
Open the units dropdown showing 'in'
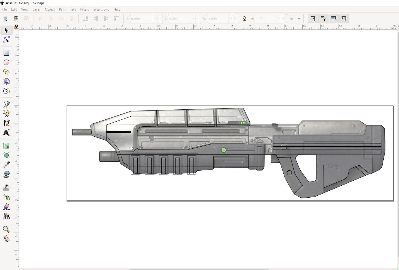point(295,19)
